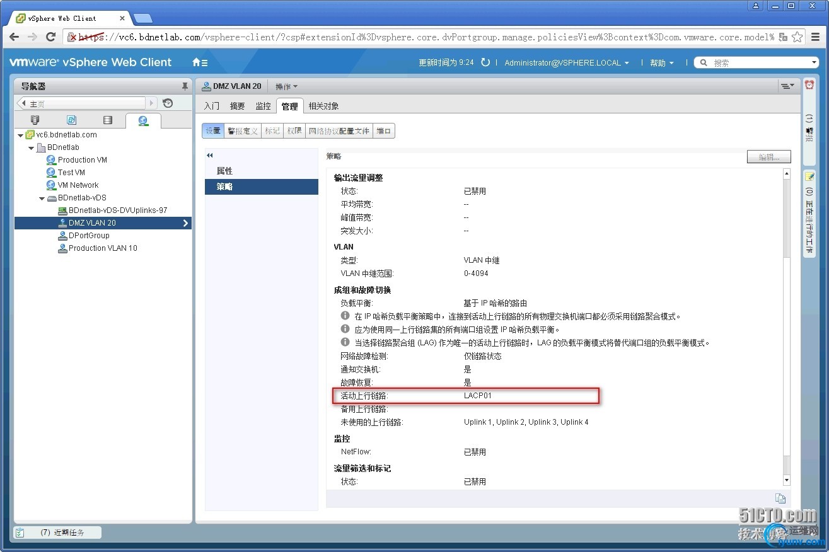The height and width of the screenshot is (552, 829).
Task: Click the vSphere home menu icon
Action: click(200, 62)
